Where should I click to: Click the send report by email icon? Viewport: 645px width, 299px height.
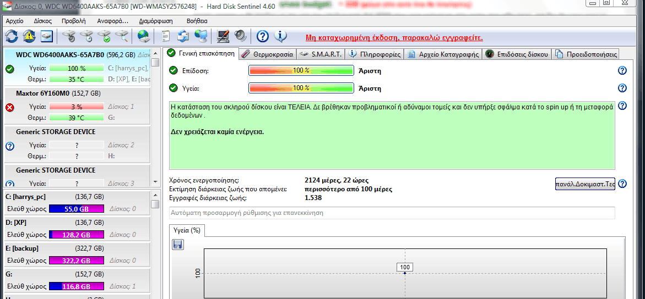click(x=183, y=37)
